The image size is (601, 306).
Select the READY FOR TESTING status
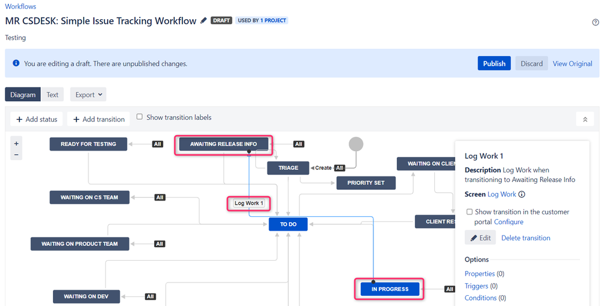click(88, 144)
